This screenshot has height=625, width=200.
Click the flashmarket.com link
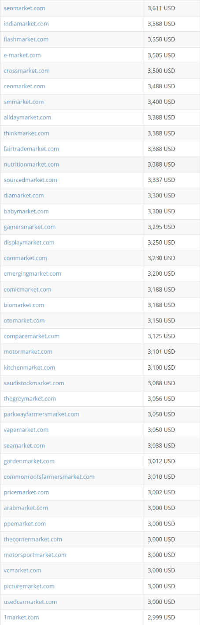26,39
